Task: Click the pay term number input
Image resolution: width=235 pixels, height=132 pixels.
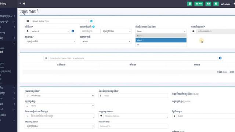Action: pos(90,31)
